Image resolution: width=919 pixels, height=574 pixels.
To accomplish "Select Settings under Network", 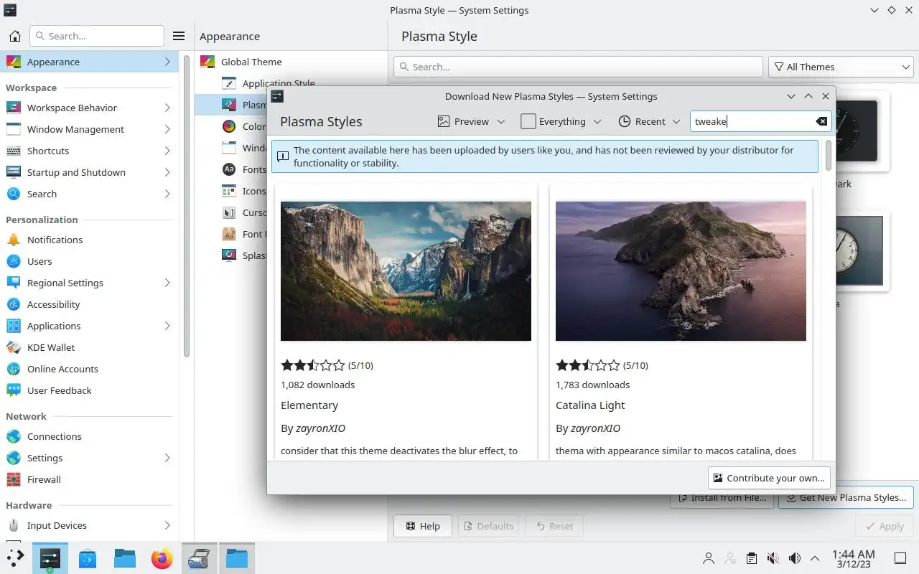I will pos(89,458).
